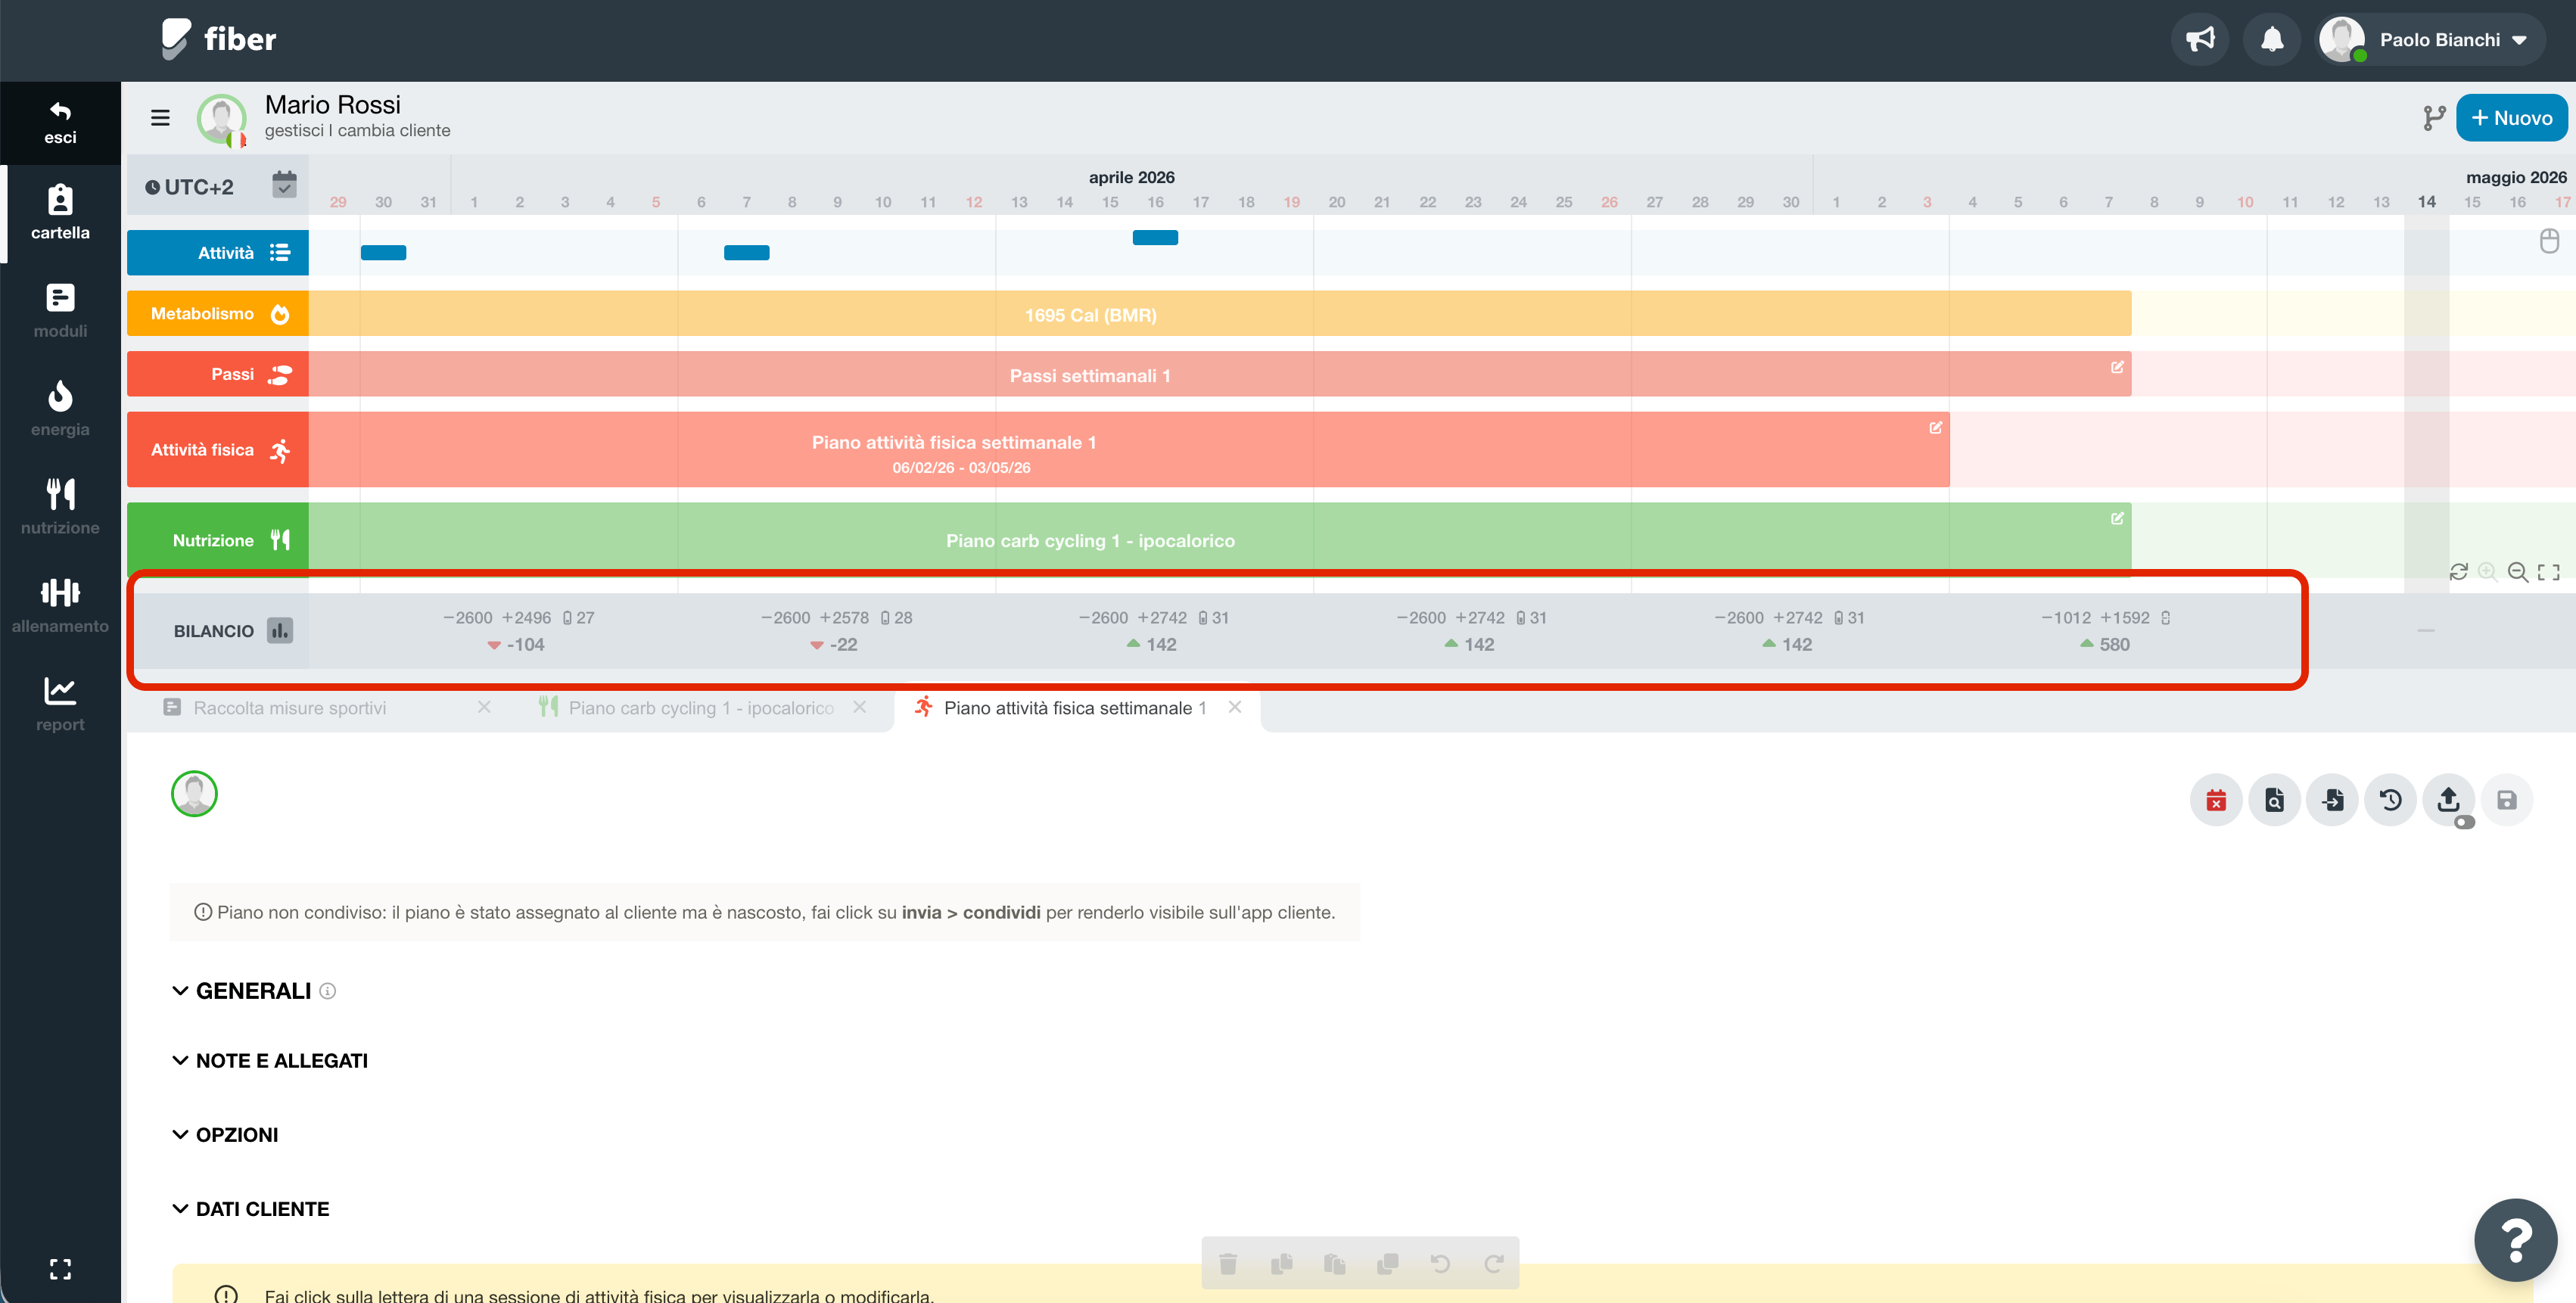Click the redo icon in the bottom floating toolbar

[x=1493, y=1264]
